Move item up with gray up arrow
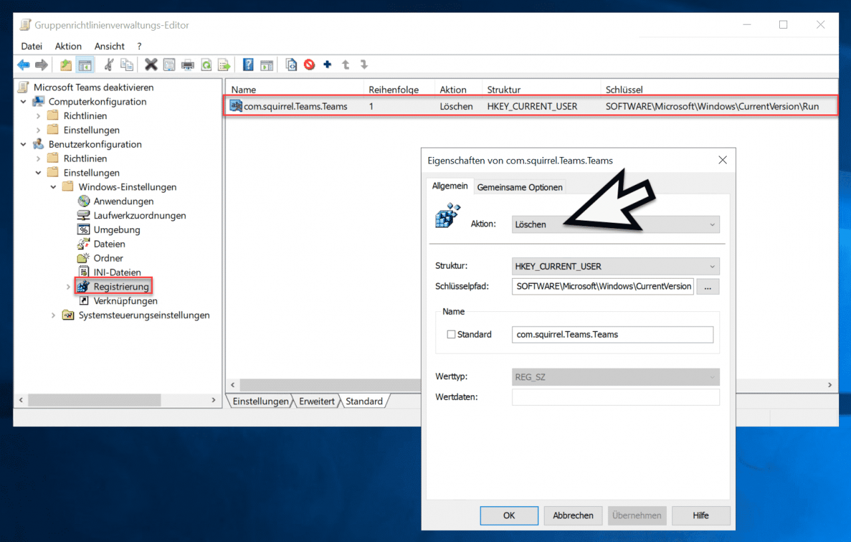 coord(346,65)
